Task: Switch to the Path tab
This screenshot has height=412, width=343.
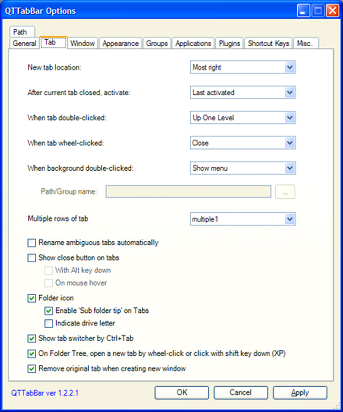Action: tap(22, 32)
